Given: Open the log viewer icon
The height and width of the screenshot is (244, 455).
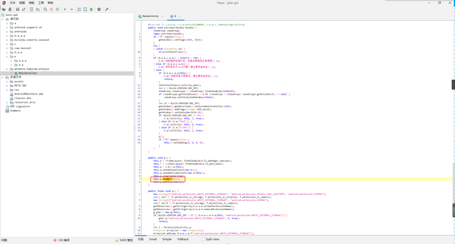Looking at the screenshot, I should pyautogui.click(x=99, y=9).
